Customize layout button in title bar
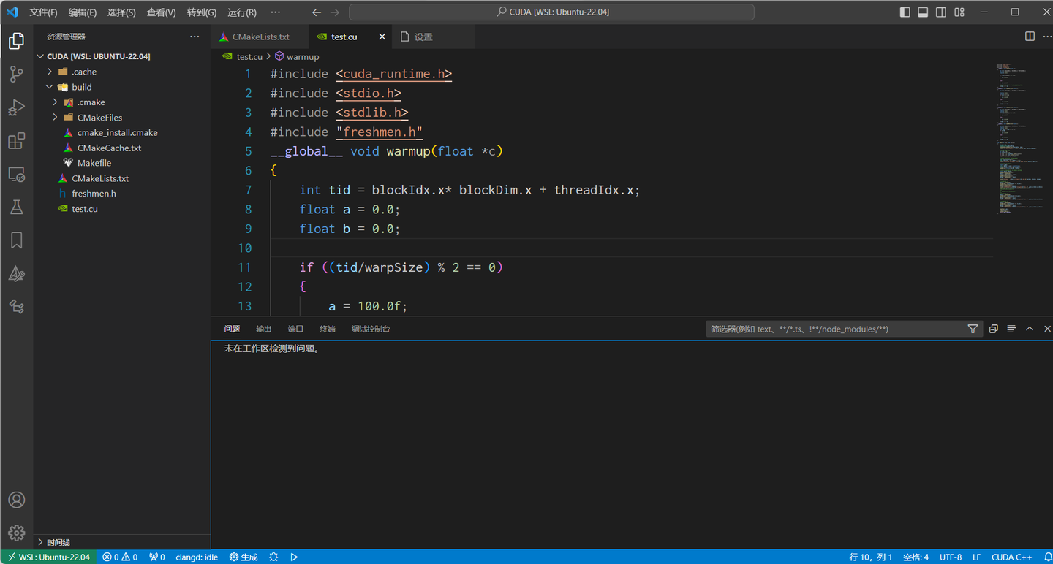The image size is (1053, 564). pos(959,12)
